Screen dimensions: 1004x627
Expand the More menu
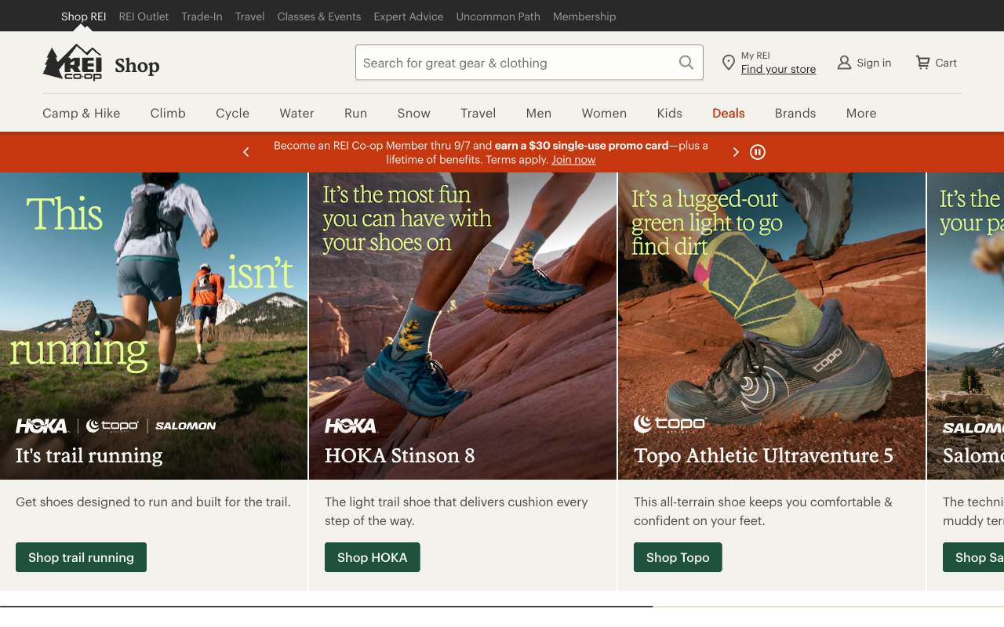(861, 113)
